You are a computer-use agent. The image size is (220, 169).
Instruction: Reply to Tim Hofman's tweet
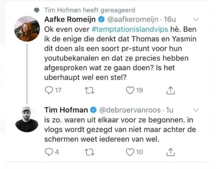tap(48, 152)
